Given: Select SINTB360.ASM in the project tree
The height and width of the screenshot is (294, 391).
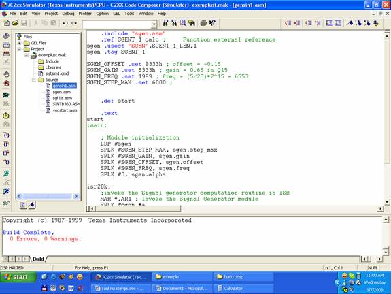Looking at the screenshot, I should [x=66, y=104].
